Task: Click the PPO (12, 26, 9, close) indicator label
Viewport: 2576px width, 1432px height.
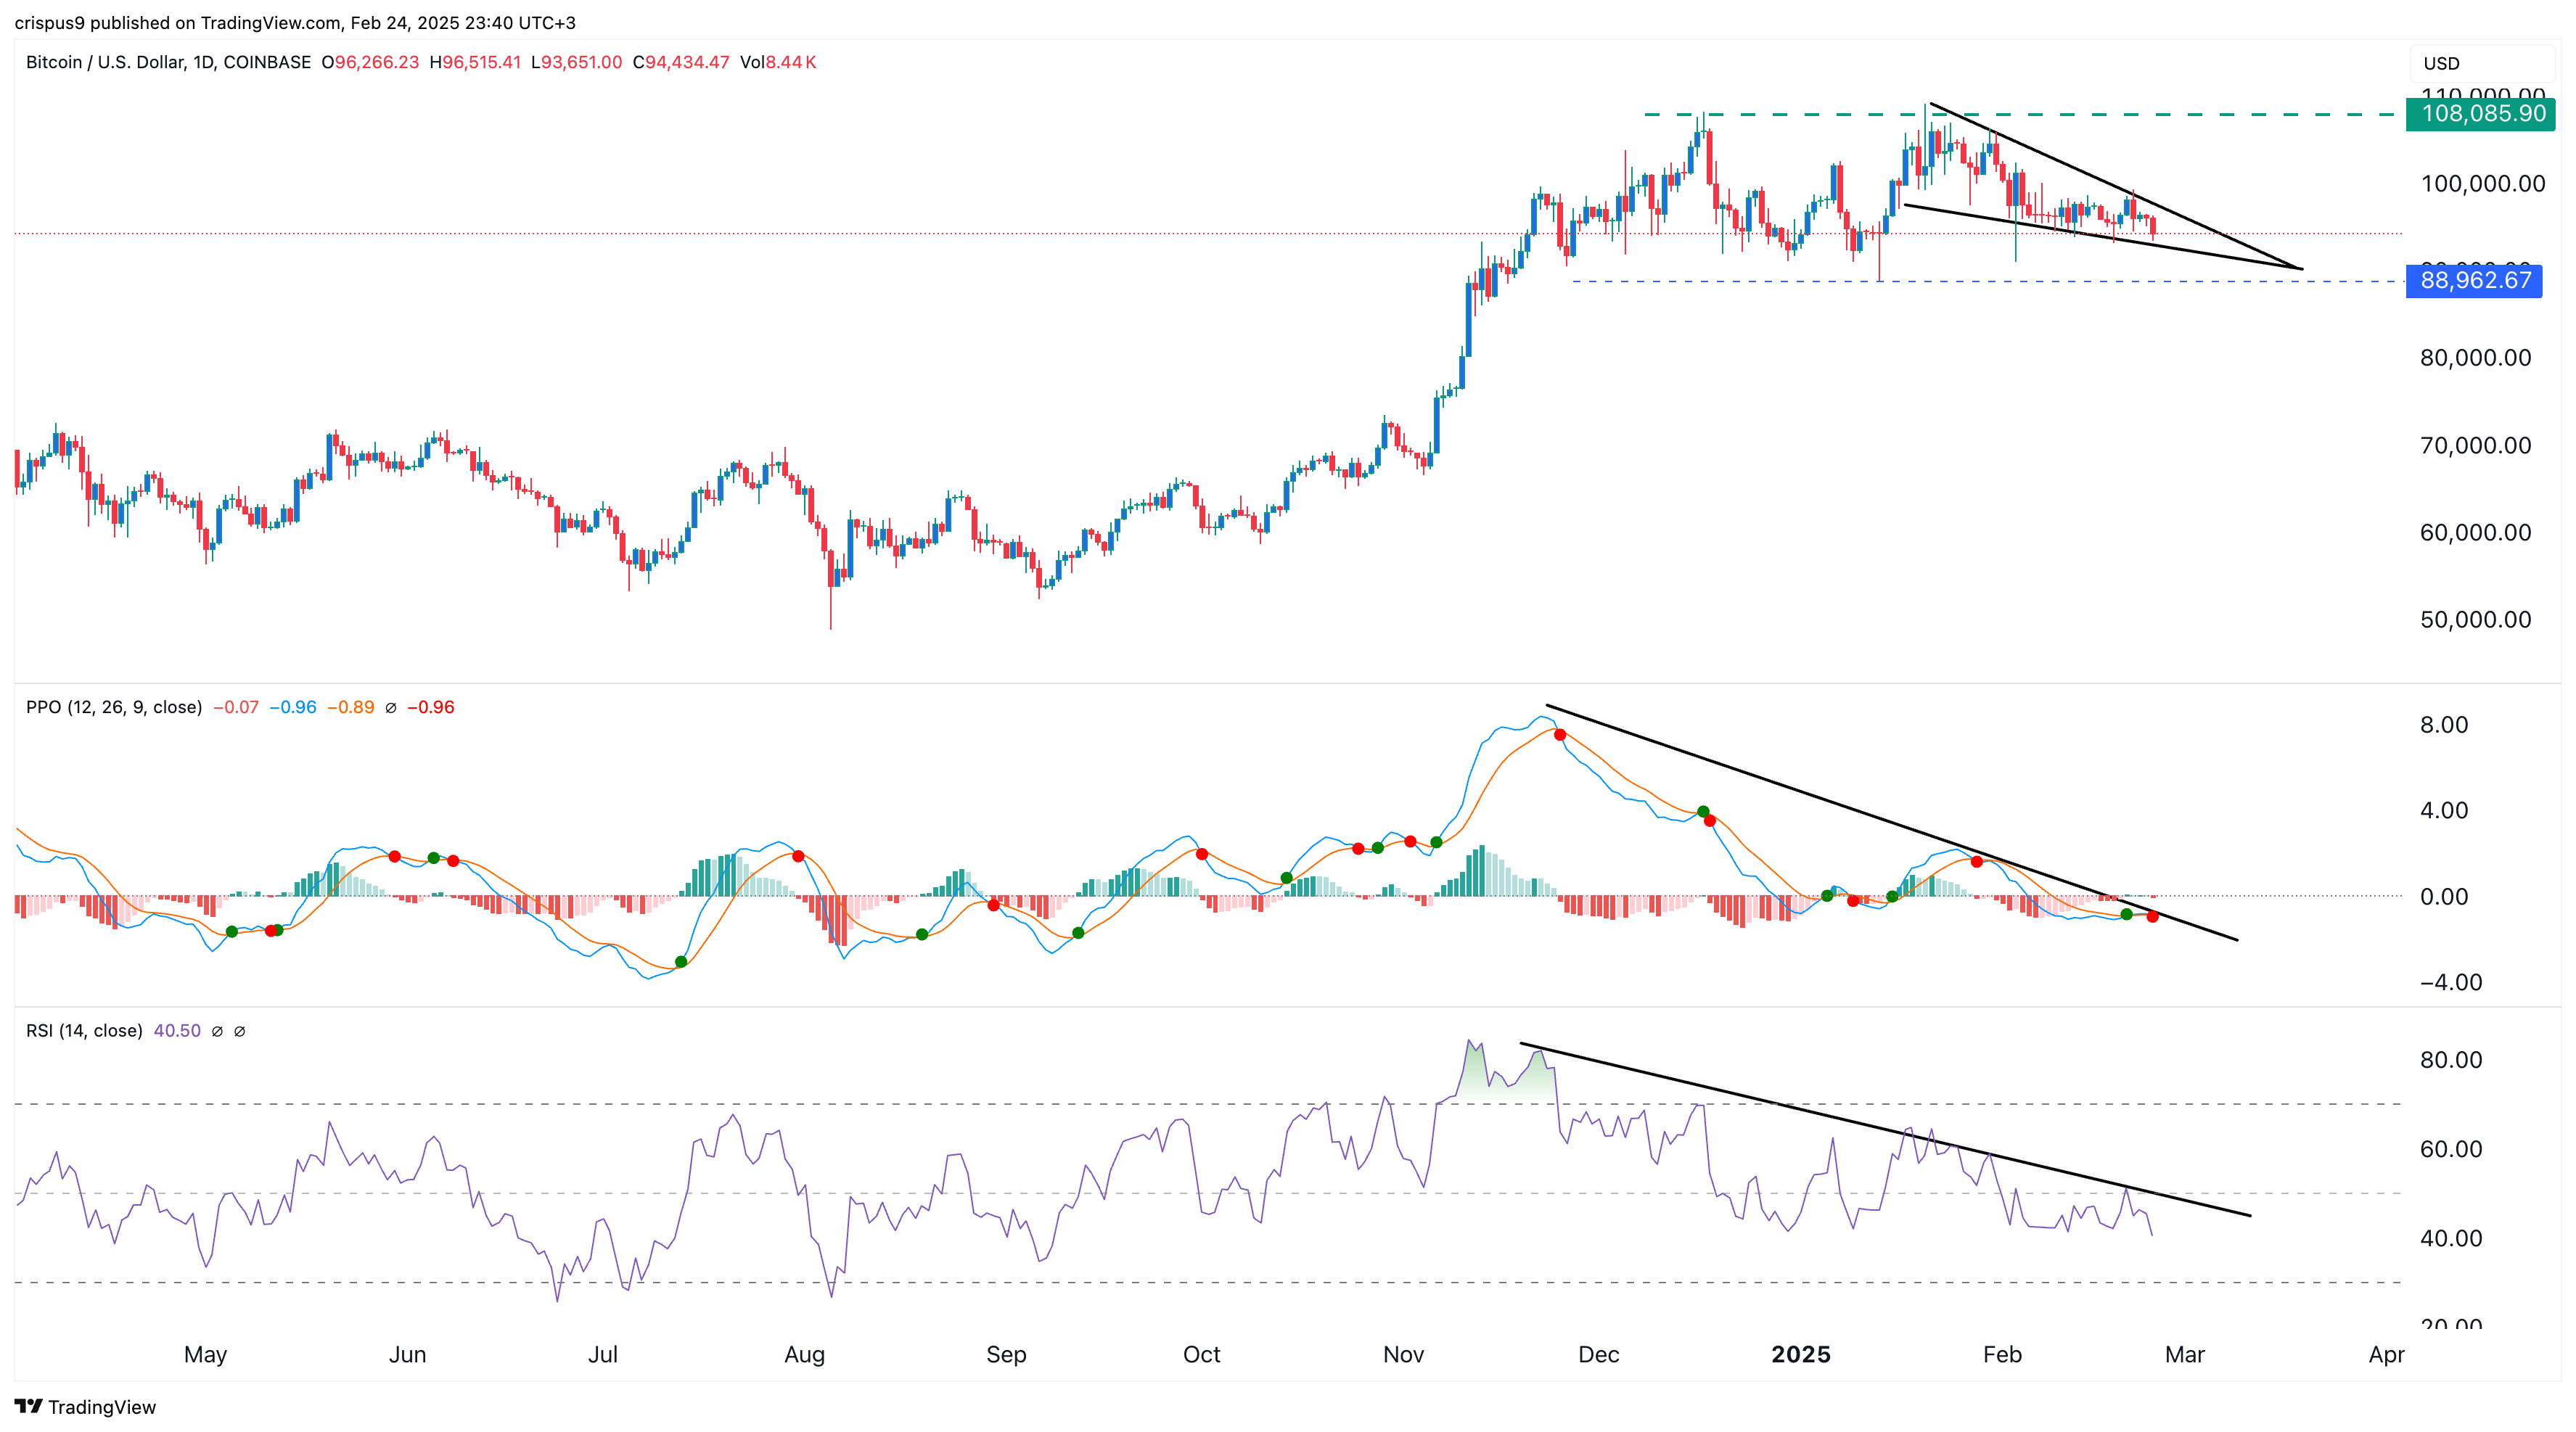Action: pyautogui.click(x=114, y=707)
